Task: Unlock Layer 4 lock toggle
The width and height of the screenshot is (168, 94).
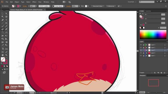Action: 144,53
